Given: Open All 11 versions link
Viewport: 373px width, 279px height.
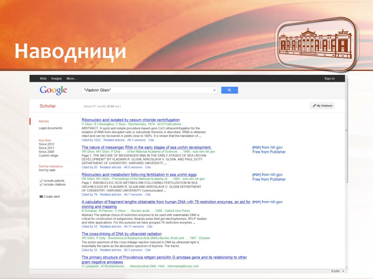Looking at the screenshot, I should [134, 227].
